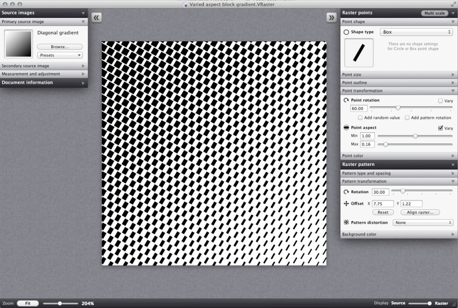Open the Shape type Box dropdown
This screenshot has height=308, width=458.
416,32
